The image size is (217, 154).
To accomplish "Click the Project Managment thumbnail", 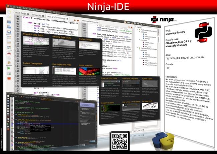I will [36, 70].
